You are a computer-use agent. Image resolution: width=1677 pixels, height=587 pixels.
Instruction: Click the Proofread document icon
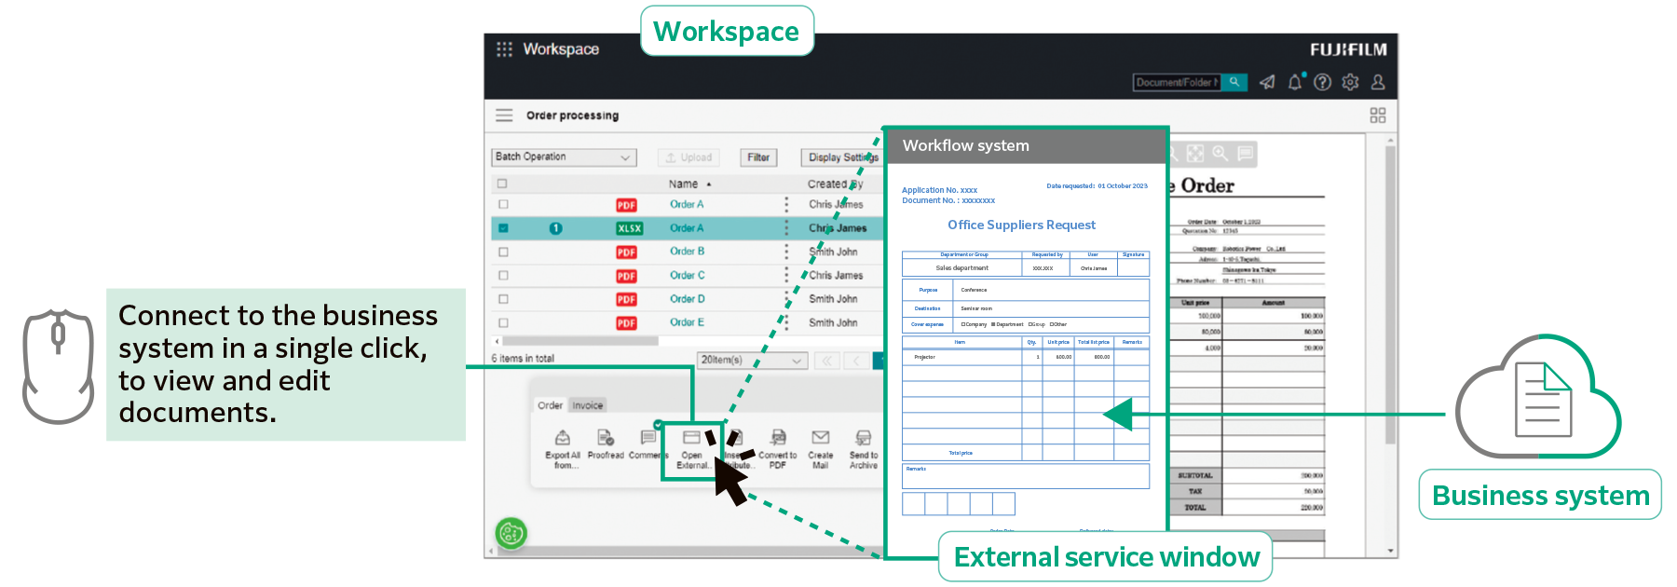pyautogui.click(x=605, y=438)
